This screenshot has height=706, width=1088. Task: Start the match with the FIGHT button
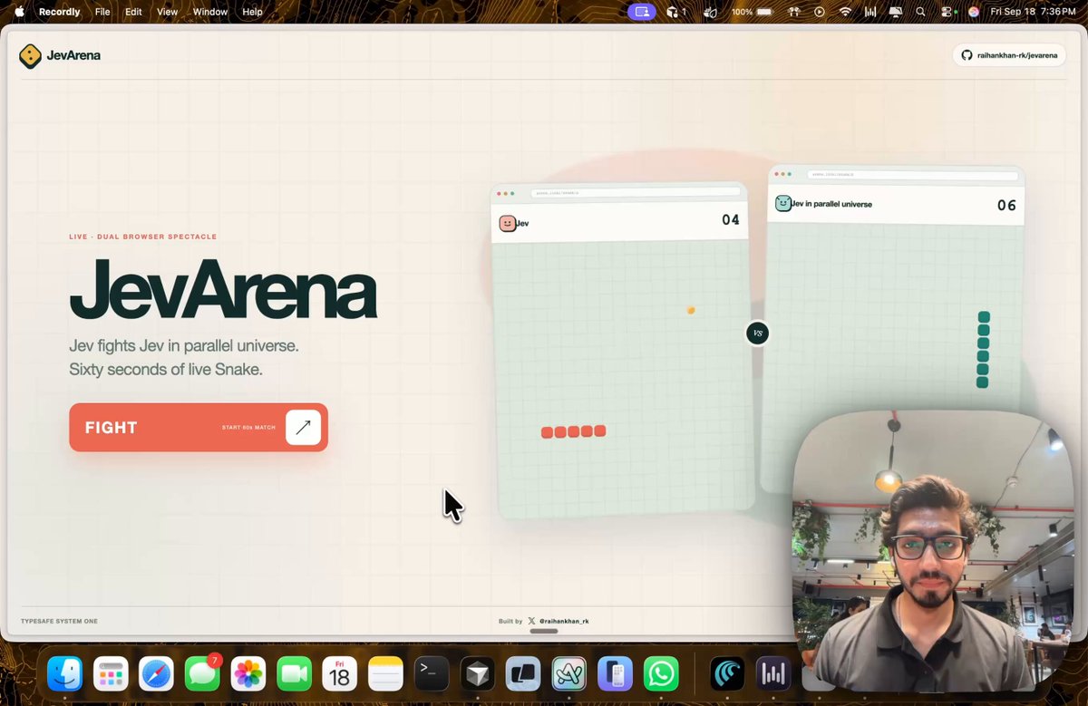pyautogui.click(x=199, y=427)
